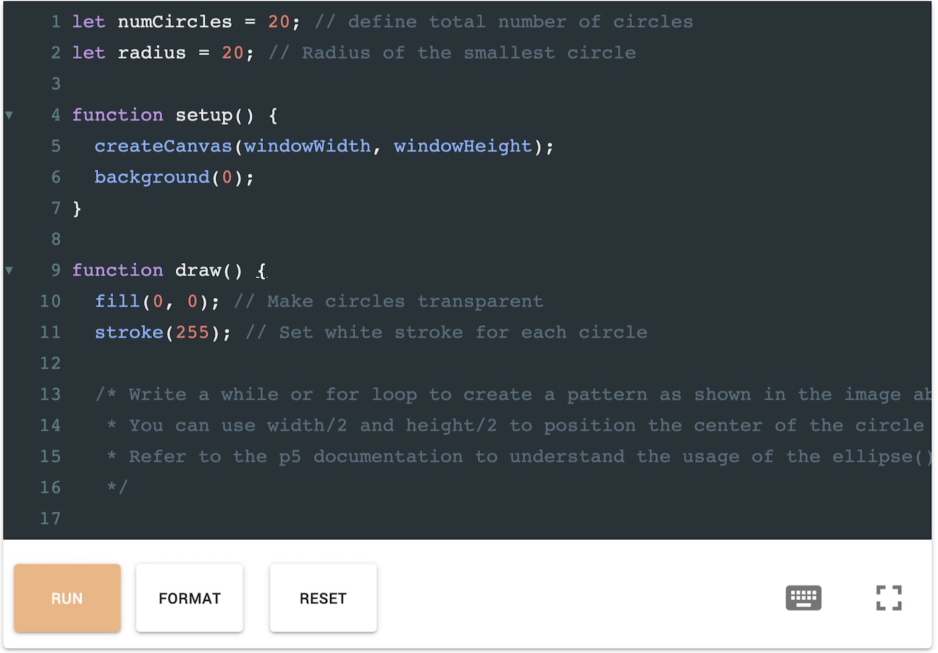Toggle the fullscreen editor icon

pos(888,598)
